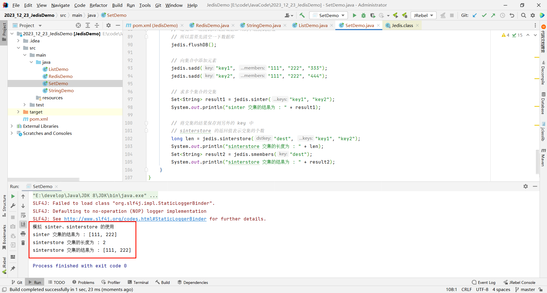Expand the .idea folder
Screen dimensions: 547x293
pos(18,41)
